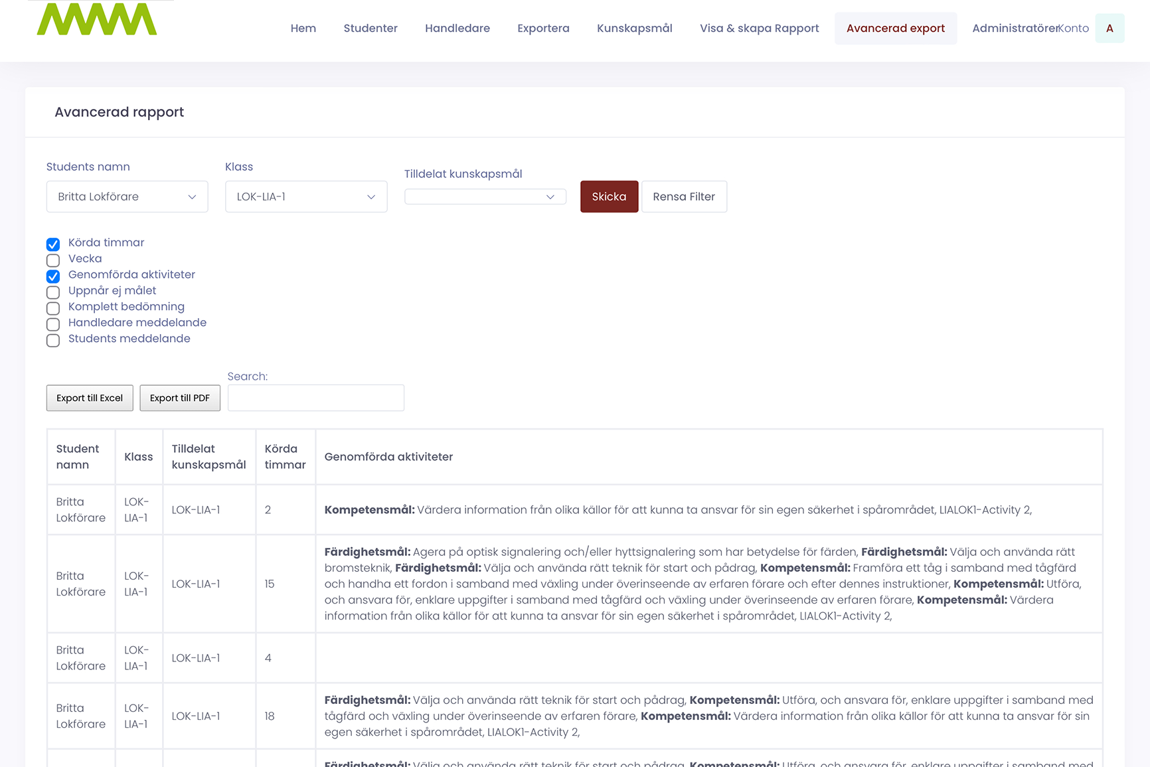
Task: Expand the Students namn dropdown
Action: click(x=127, y=197)
